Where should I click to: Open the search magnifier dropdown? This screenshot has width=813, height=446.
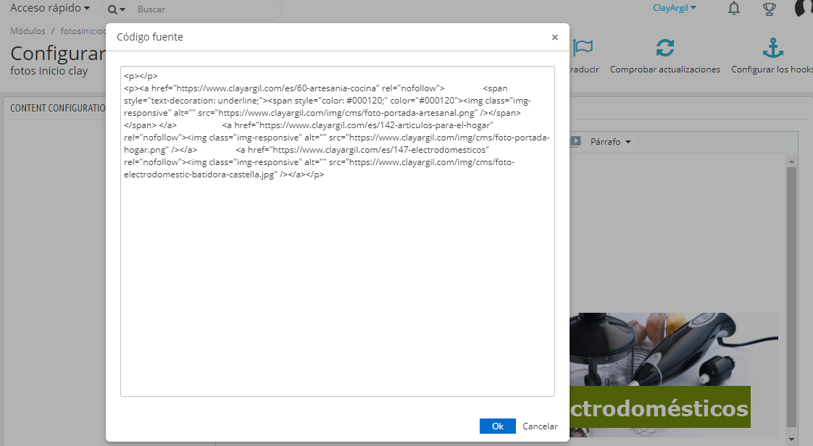tap(117, 9)
